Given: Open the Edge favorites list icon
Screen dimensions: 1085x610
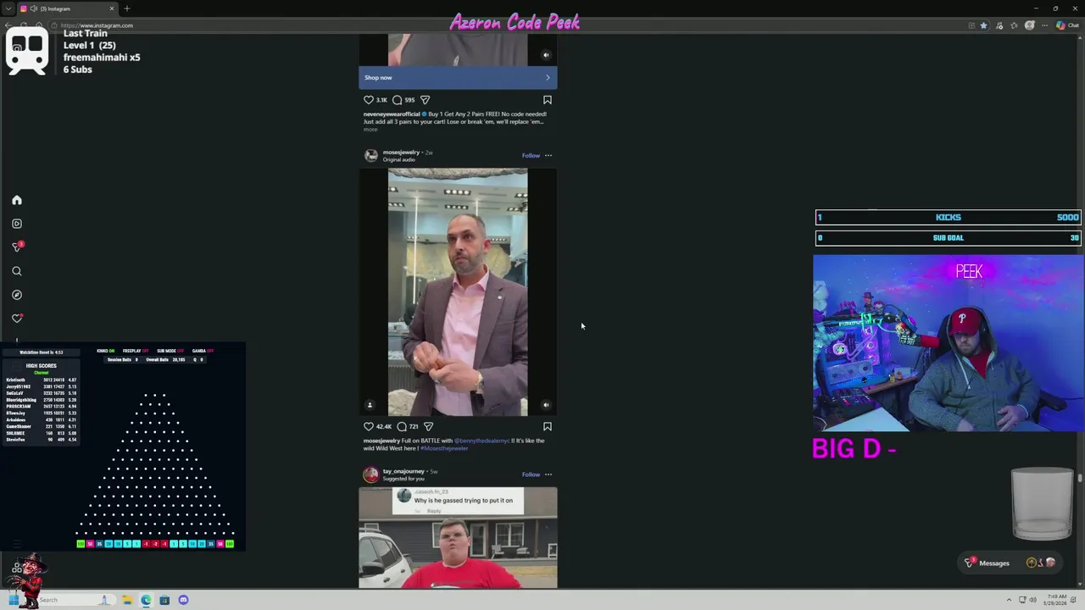Looking at the screenshot, I should pyautogui.click(x=1015, y=25).
